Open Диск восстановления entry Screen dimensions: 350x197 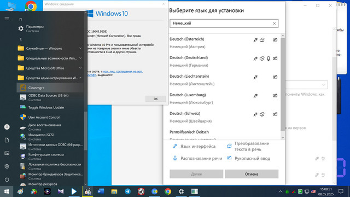[50, 127]
